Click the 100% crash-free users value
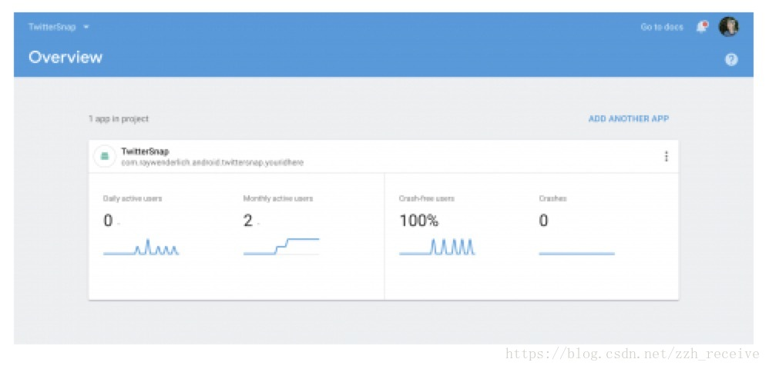Screen dimensions: 769x369 point(419,221)
